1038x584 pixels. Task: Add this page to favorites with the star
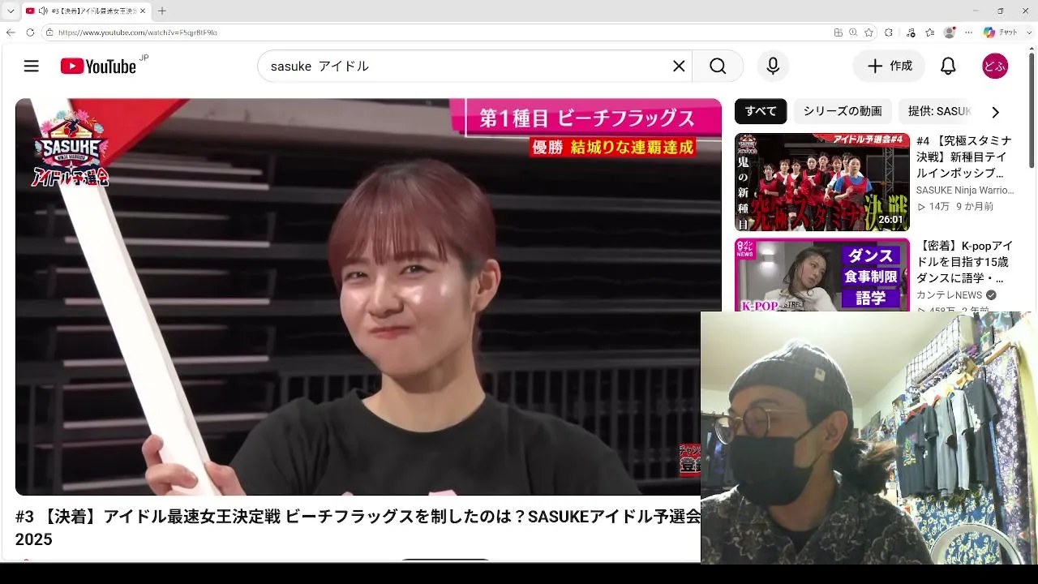[869, 32]
